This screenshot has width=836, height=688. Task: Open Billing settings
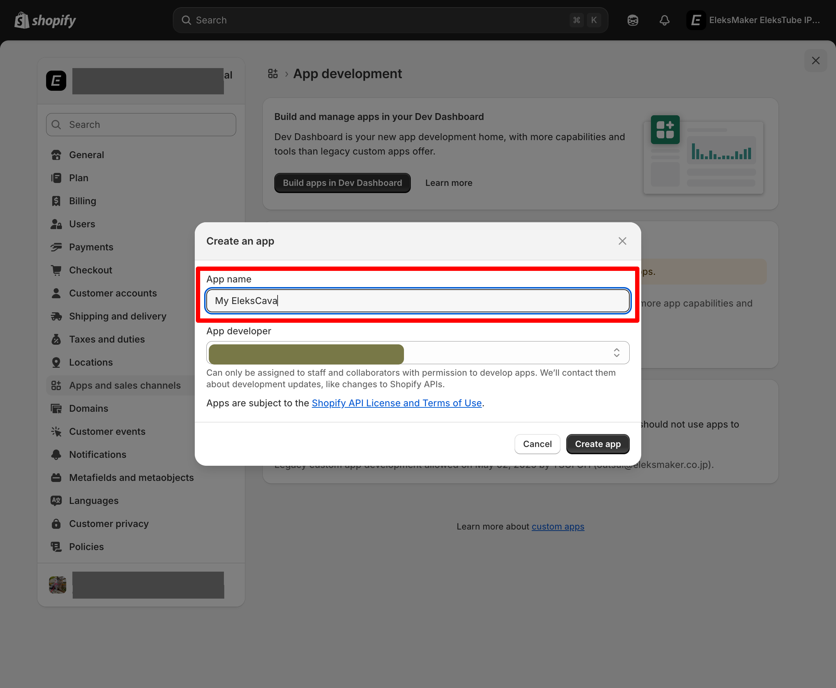pyautogui.click(x=82, y=201)
